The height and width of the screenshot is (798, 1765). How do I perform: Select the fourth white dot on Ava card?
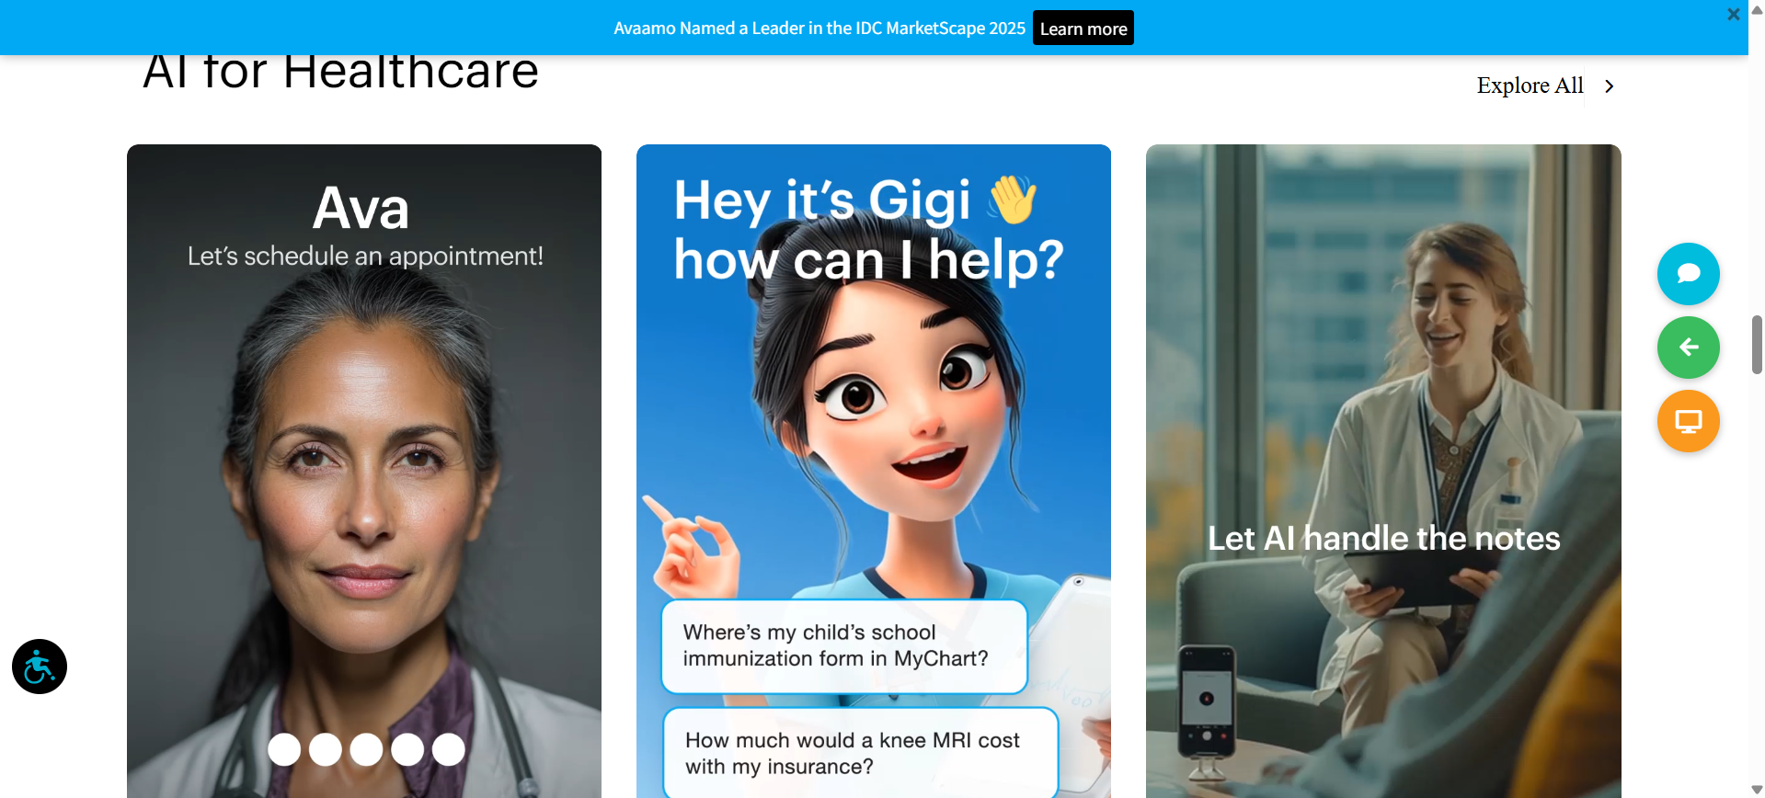pyautogui.click(x=407, y=749)
